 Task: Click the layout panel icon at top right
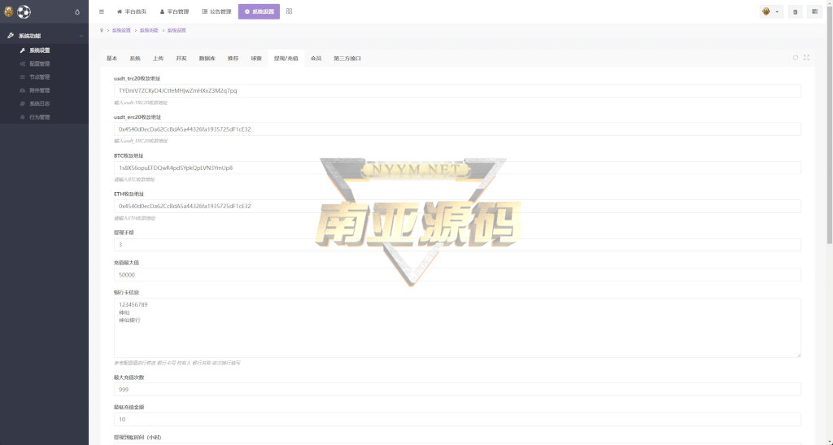[x=814, y=12]
